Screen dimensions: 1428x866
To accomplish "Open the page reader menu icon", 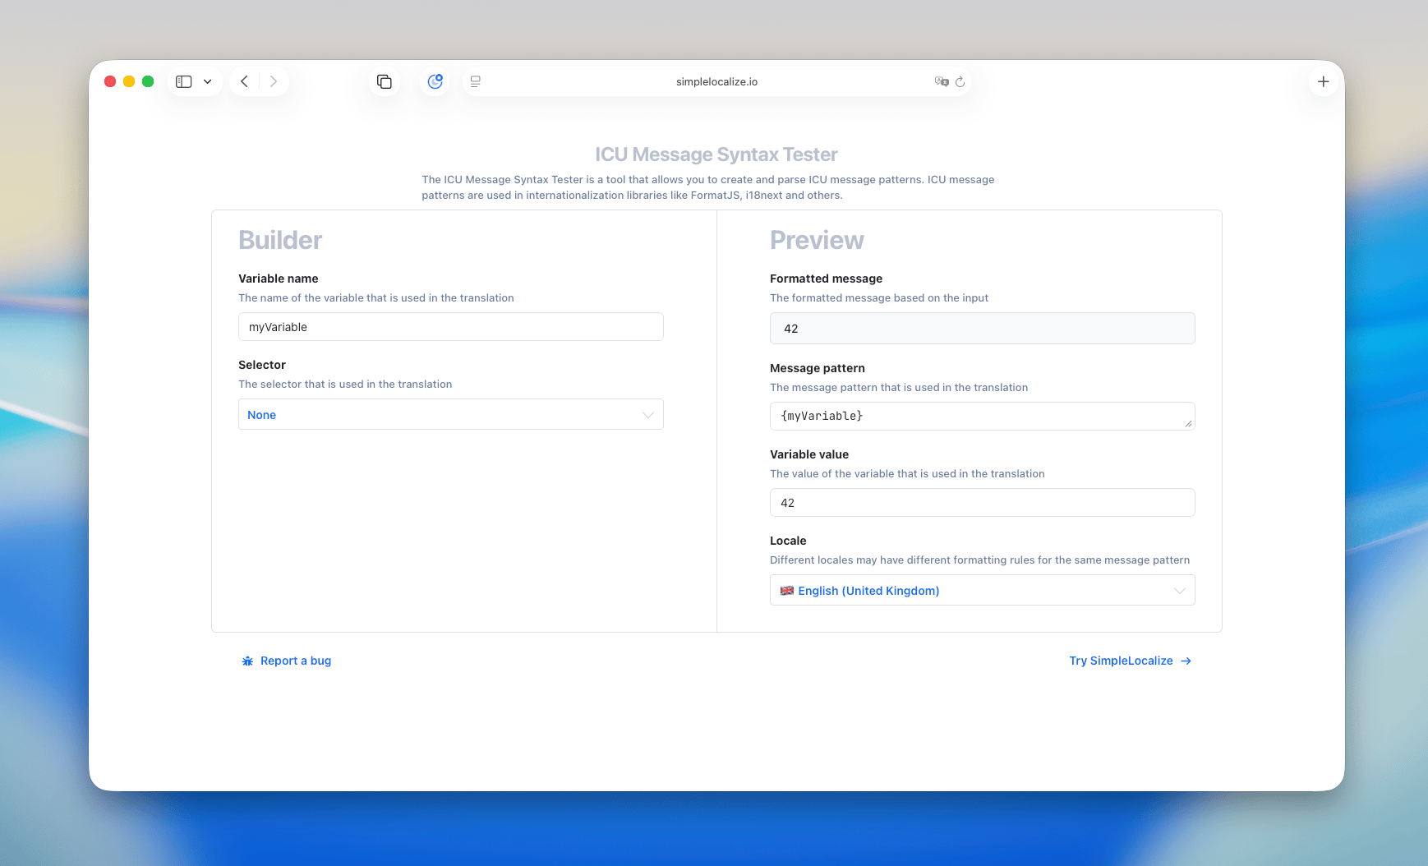I will (475, 81).
